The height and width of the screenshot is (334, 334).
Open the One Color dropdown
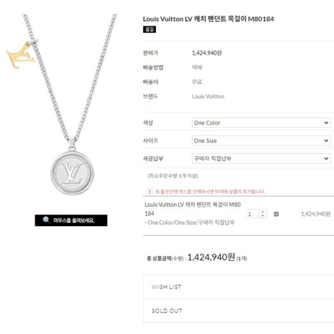[261, 123]
